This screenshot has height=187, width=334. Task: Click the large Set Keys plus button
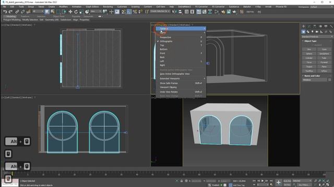tap(278, 182)
